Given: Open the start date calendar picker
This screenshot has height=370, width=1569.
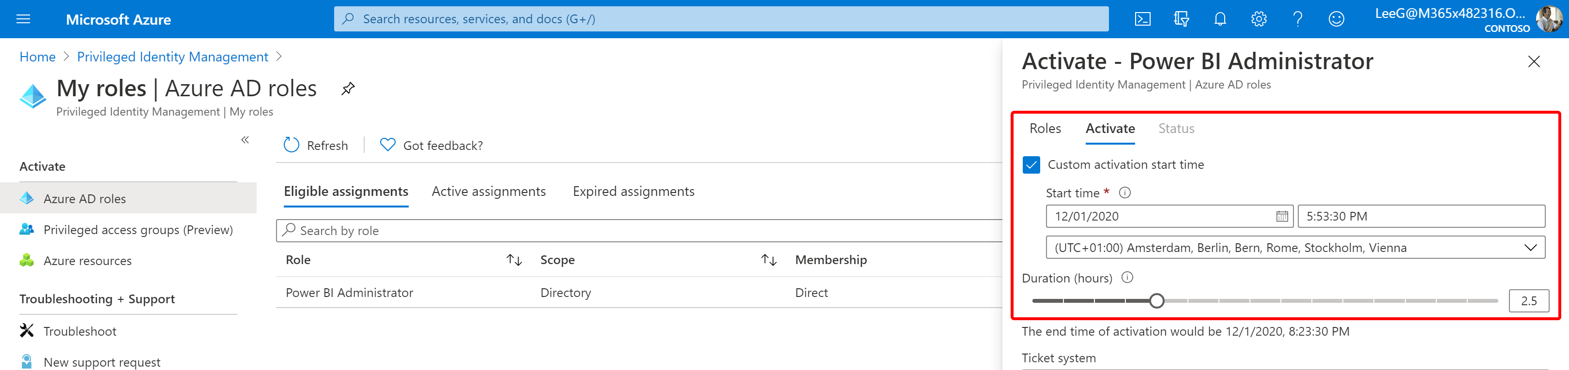Looking at the screenshot, I should point(1281,217).
